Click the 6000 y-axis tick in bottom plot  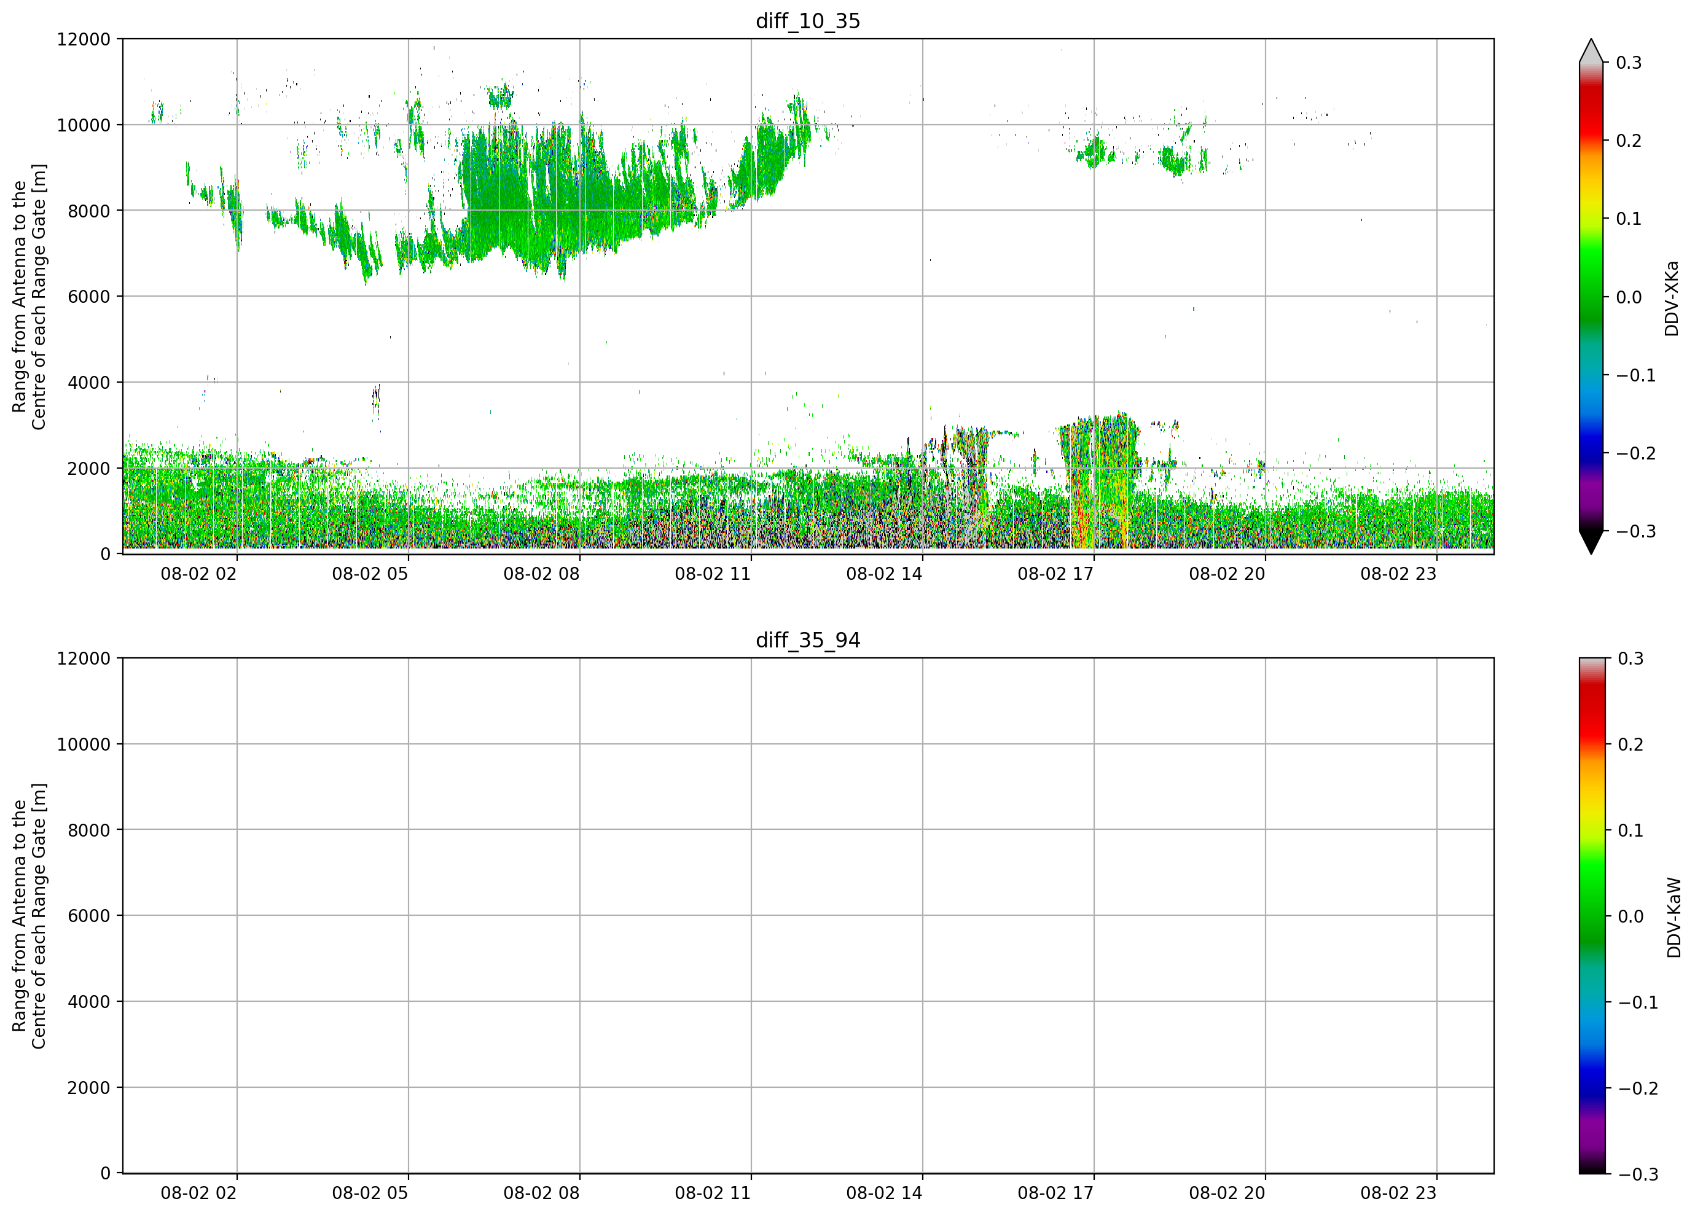tap(89, 915)
